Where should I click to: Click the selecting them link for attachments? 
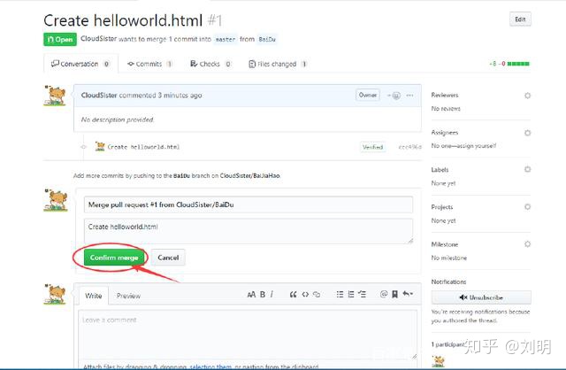[210, 366]
